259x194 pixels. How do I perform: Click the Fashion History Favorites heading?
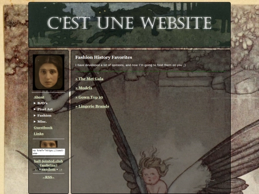[x=104, y=57]
